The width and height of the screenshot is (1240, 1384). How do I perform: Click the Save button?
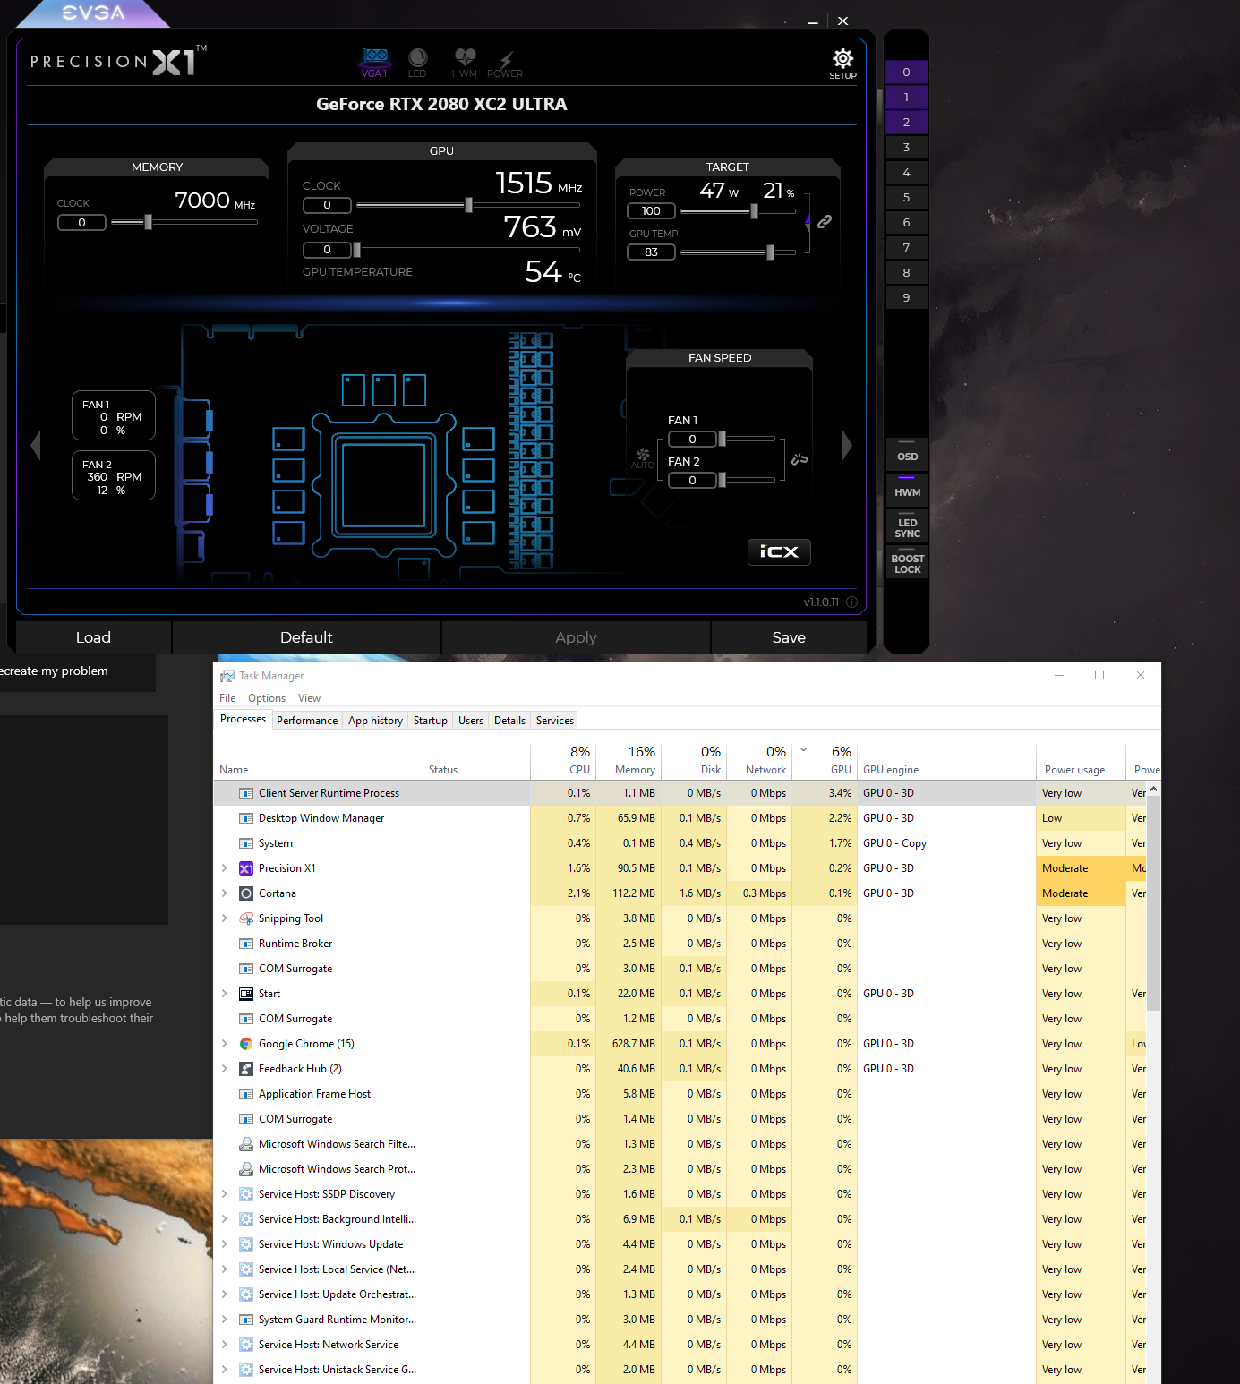789,637
